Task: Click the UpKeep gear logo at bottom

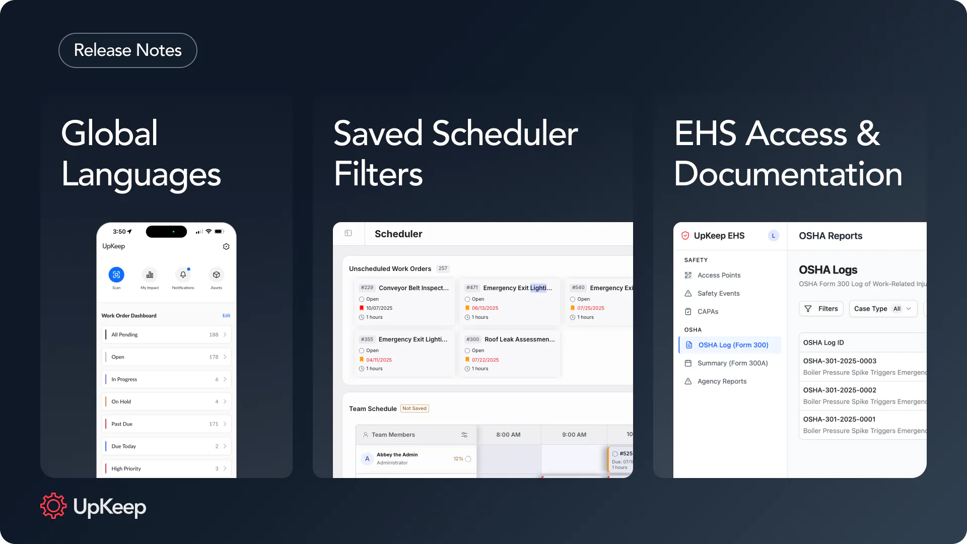Action: click(53, 506)
